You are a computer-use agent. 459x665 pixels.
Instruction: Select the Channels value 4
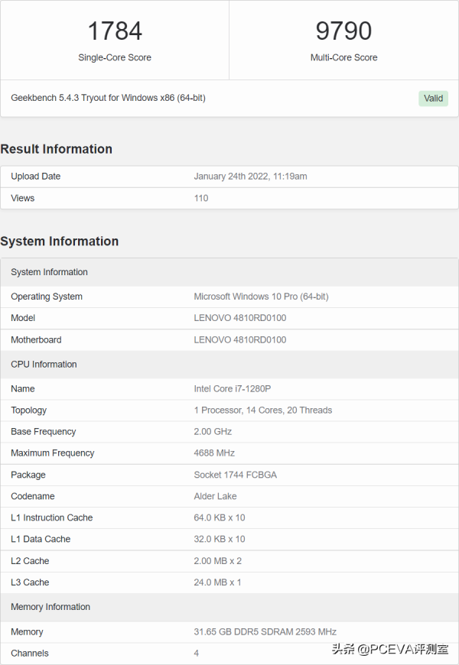coord(196,653)
